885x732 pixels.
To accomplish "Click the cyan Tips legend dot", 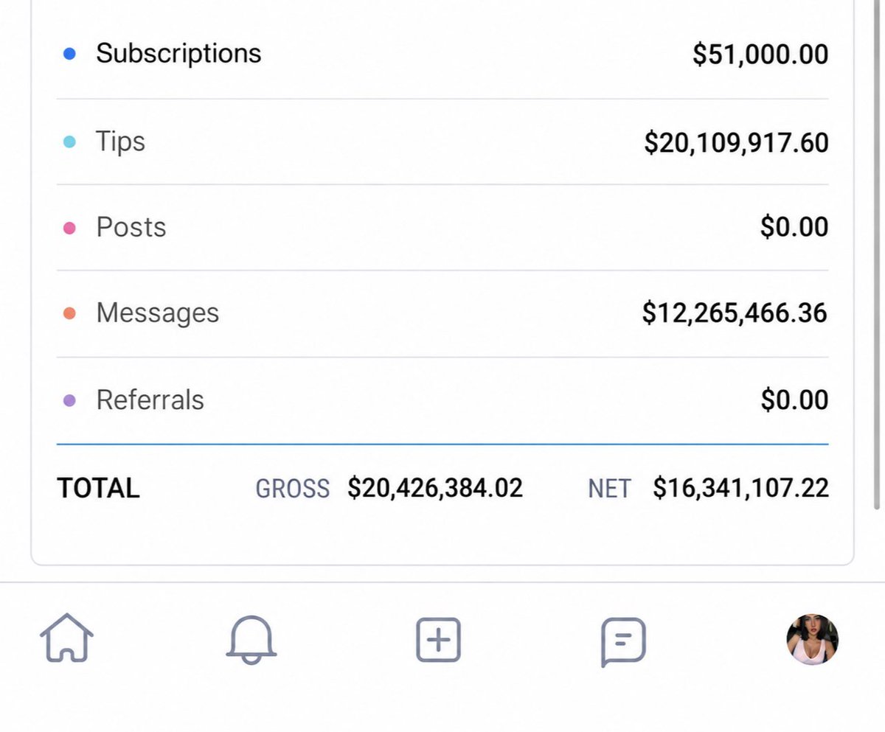I will tap(69, 142).
